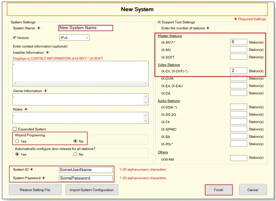The width and height of the screenshot is (276, 201).
Task: Tick the Expanded System checkbox
Action: pos(15,129)
